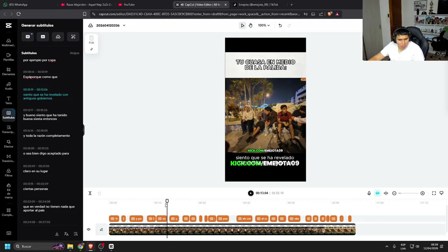Play the video preview
This screenshot has width=448, height=252.
tap(251, 193)
